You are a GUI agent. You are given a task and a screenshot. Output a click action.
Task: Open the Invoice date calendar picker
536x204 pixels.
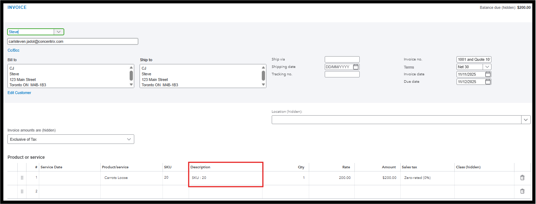click(488, 74)
